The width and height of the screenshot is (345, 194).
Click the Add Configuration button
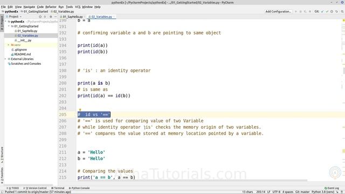(x=278, y=11)
